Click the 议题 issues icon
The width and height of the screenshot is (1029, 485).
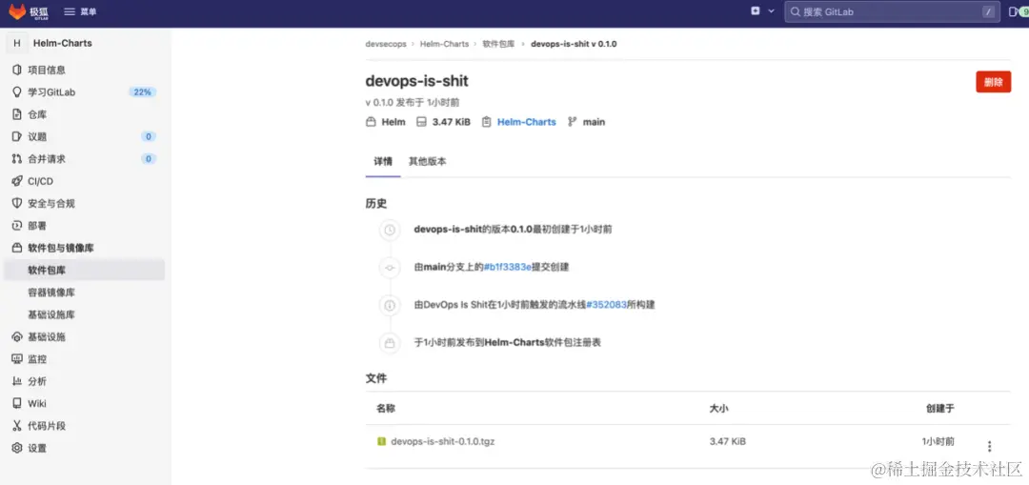(17, 136)
